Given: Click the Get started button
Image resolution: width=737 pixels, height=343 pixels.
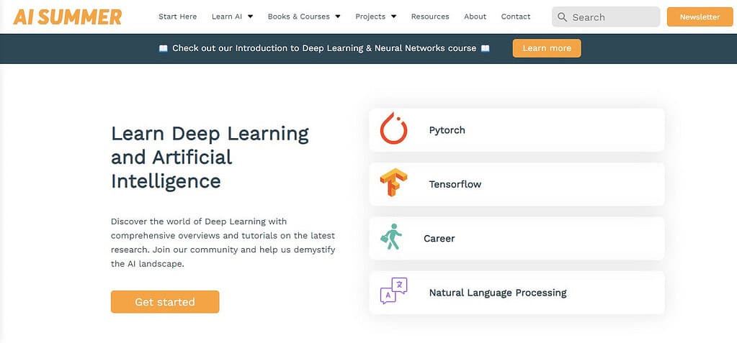Looking at the screenshot, I should click(x=165, y=302).
